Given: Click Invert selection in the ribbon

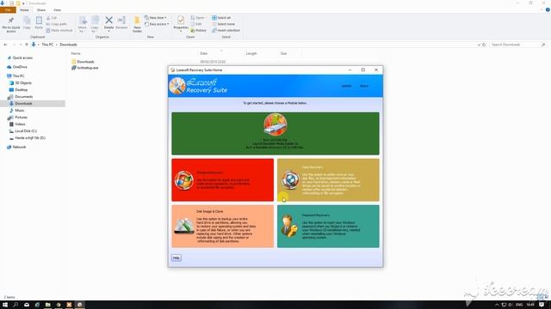Looking at the screenshot, I should 226,31.
